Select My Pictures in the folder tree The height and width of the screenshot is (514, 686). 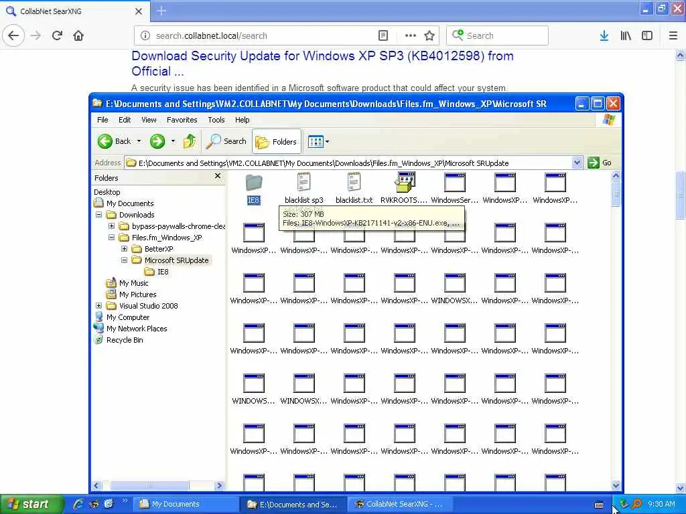point(137,294)
